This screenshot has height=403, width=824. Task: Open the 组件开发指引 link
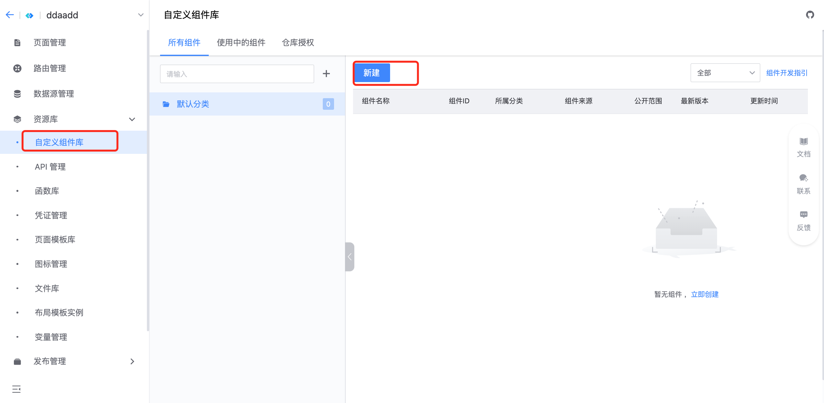pyautogui.click(x=786, y=73)
